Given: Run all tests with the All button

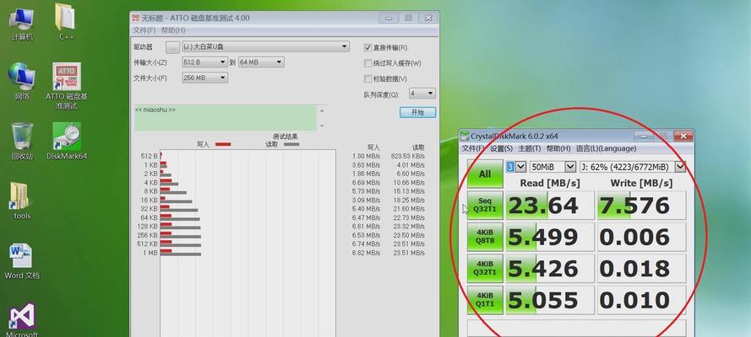Looking at the screenshot, I should (x=485, y=174).
